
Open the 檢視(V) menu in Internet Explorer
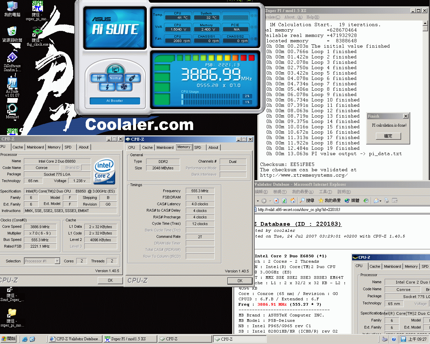pyautogui.click(x=279, y=192)
